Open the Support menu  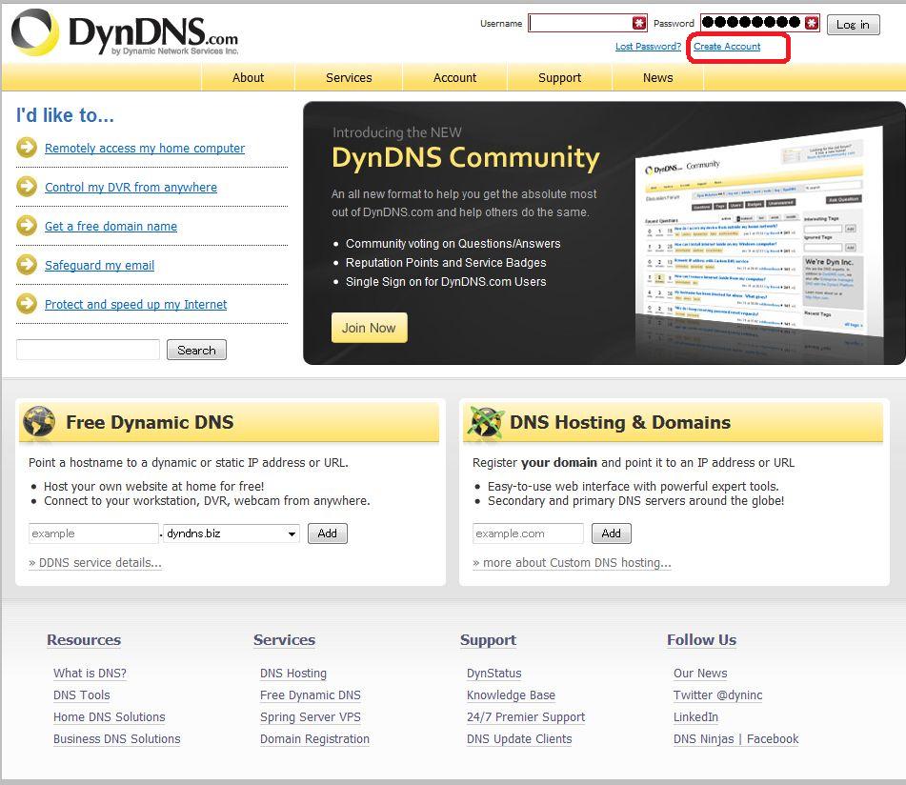(559, 77)
